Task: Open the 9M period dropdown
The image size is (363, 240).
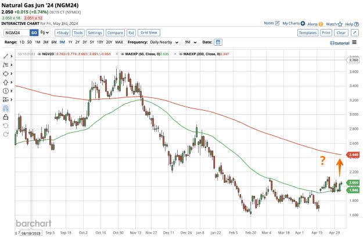Action: [191, 42]
